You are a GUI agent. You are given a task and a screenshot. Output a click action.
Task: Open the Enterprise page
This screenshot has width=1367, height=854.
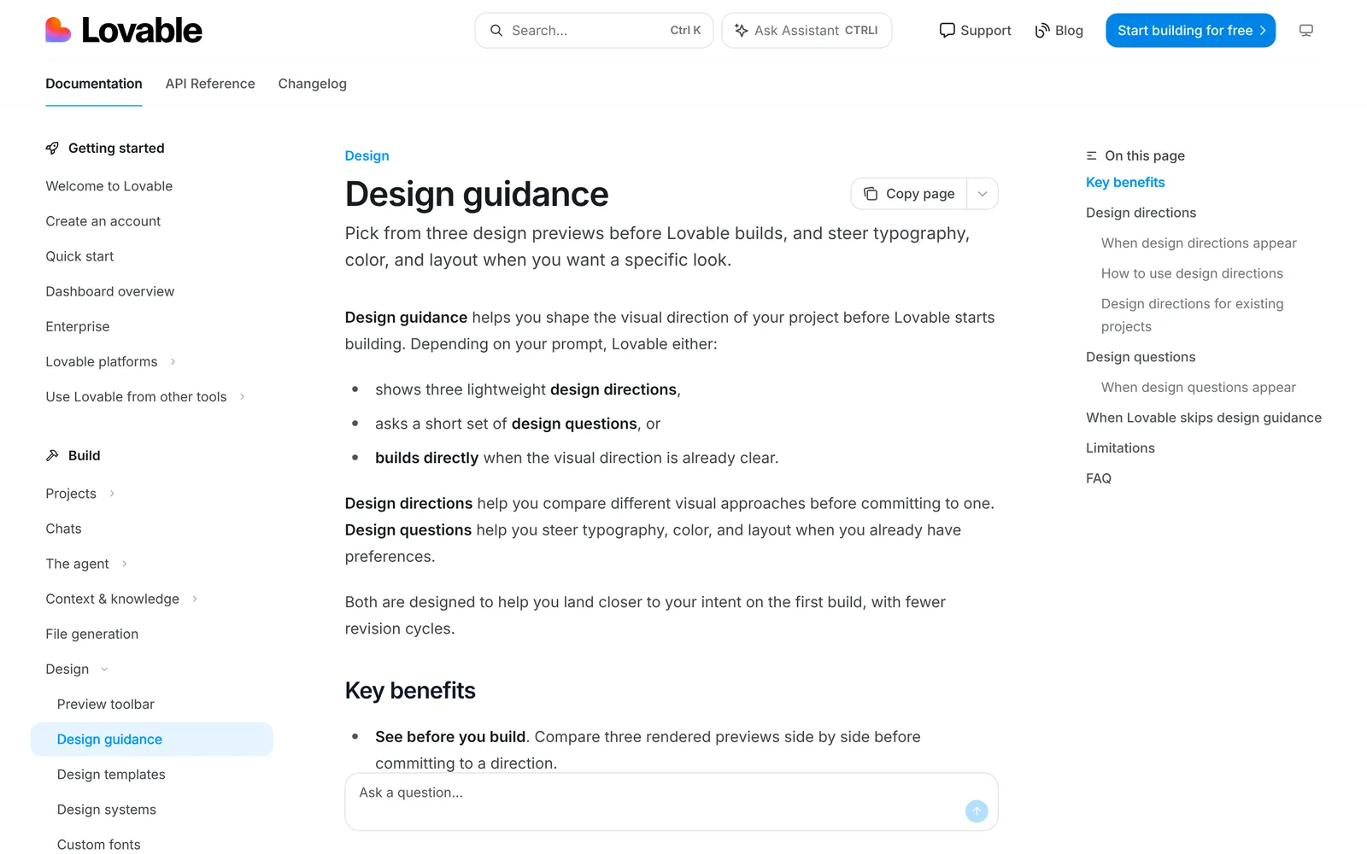[78, 326]
